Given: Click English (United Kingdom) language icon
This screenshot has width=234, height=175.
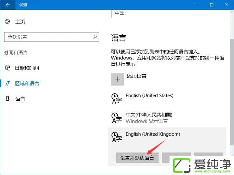Looking at the screenshot, I should point(117,137).
